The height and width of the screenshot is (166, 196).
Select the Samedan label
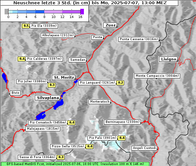(77, 60)
